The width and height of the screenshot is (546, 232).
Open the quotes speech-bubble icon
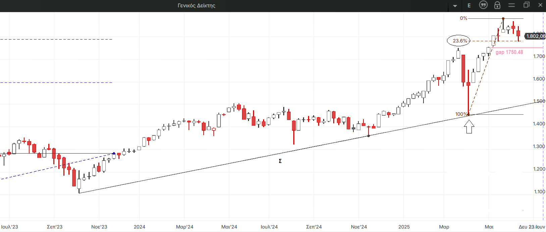click(x=483, y=5)
